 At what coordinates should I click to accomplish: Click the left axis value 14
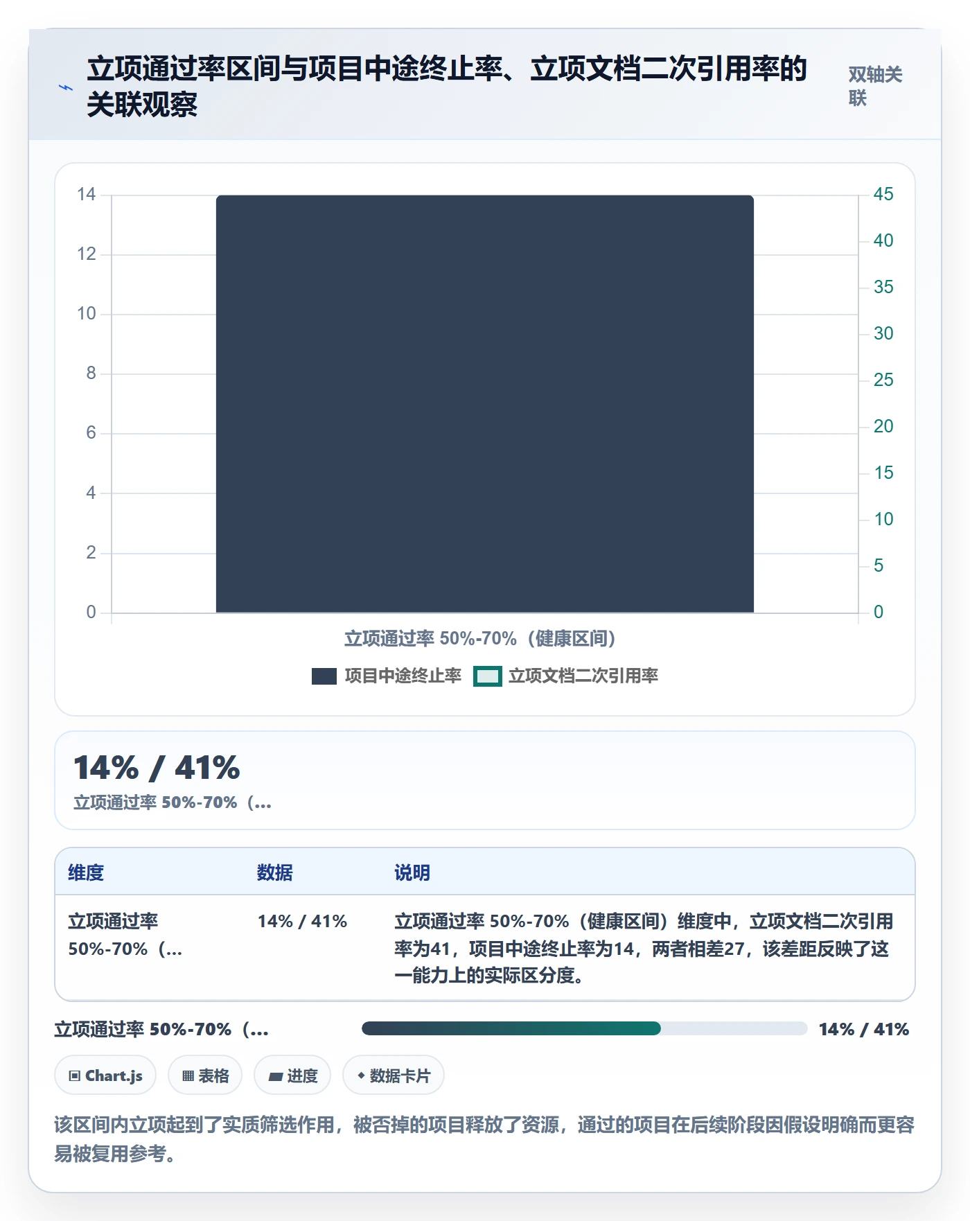[x=86, y=194]
